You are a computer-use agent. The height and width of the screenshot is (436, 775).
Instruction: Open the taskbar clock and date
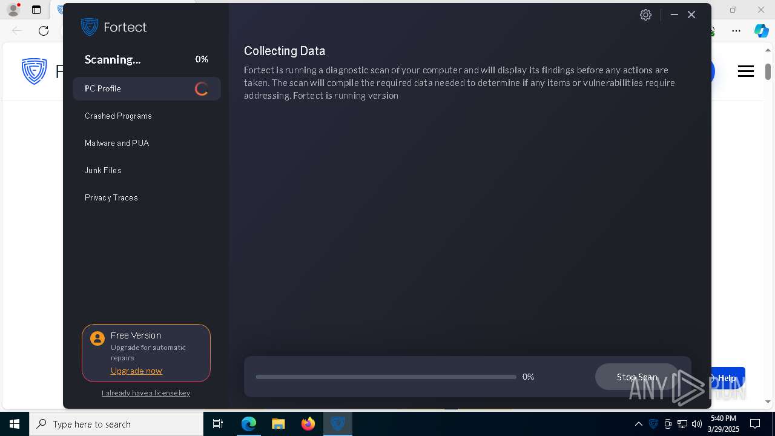724,424
